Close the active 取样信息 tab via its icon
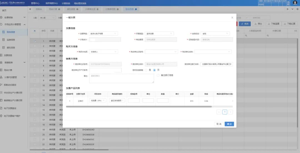The image size is (300, 153). [x=136, y=9]
